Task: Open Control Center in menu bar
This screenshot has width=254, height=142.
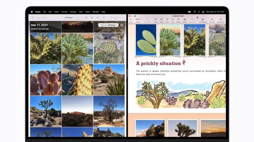Action: click(203, 12)
